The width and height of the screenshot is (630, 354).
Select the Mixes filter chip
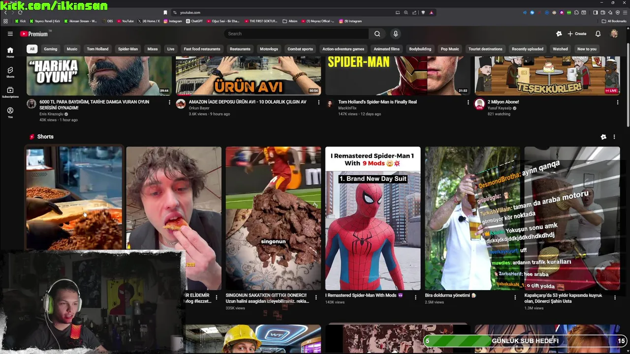click(153, 49)
